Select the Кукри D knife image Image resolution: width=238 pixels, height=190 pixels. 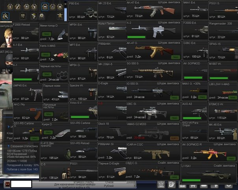tap(63, 133)
